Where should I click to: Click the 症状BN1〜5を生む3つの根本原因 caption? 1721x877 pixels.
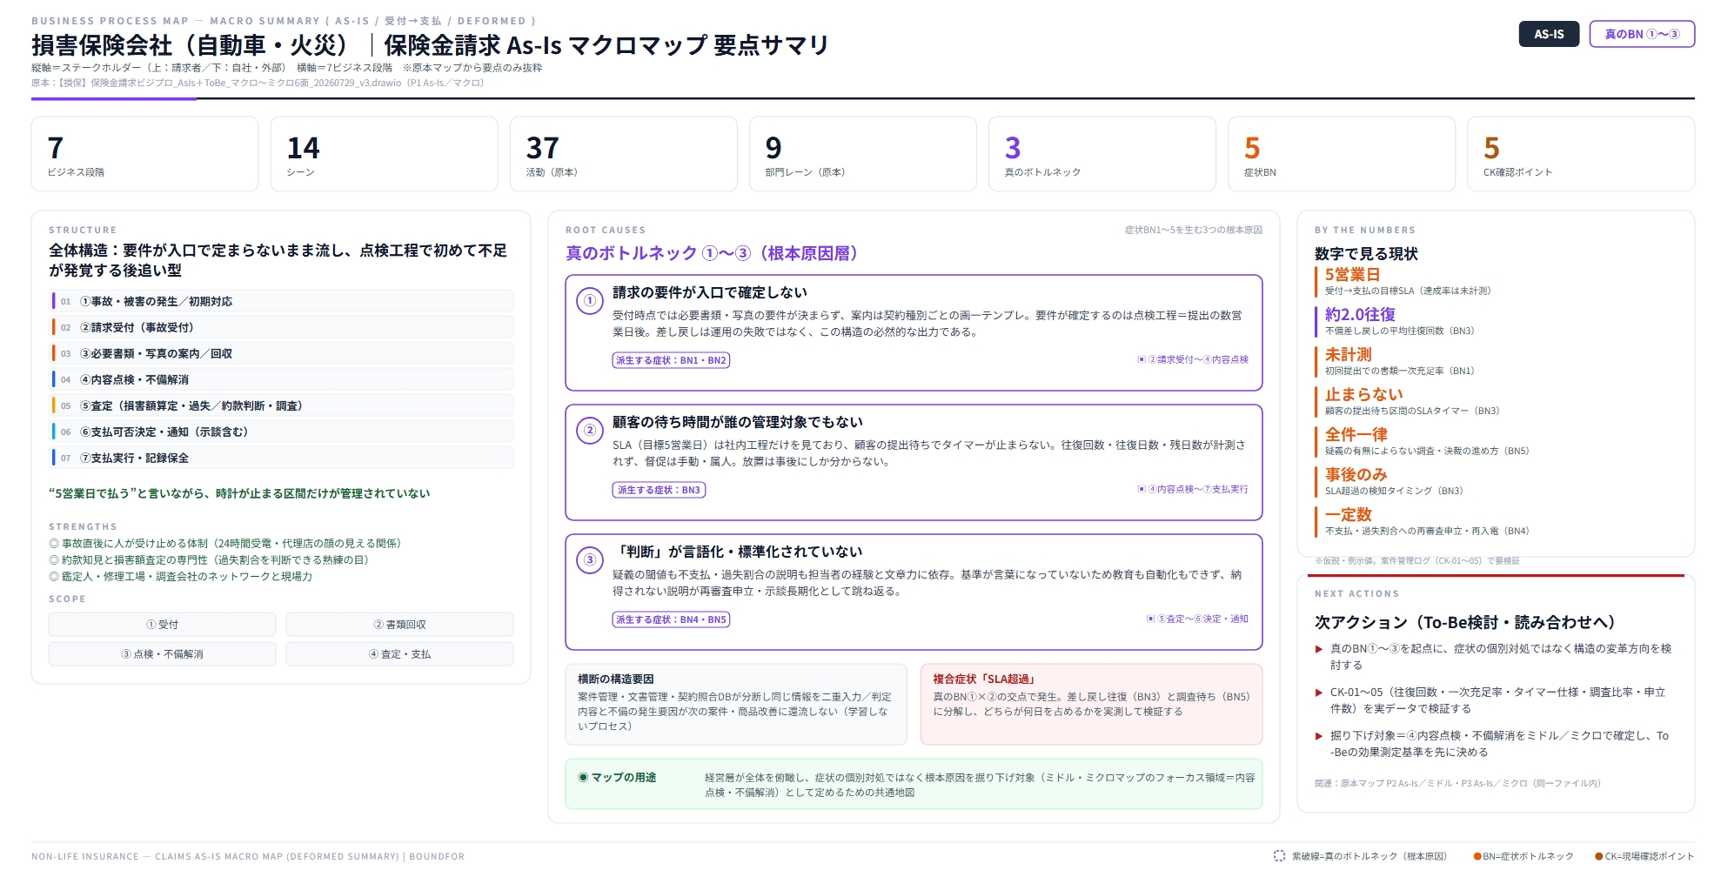(1193, 231)
